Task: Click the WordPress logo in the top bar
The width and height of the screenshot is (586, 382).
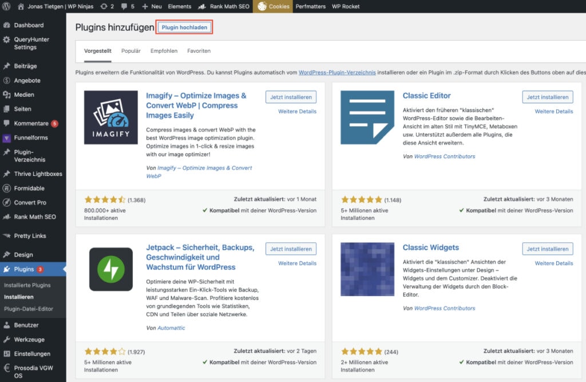Action: [x=6, y=6]
